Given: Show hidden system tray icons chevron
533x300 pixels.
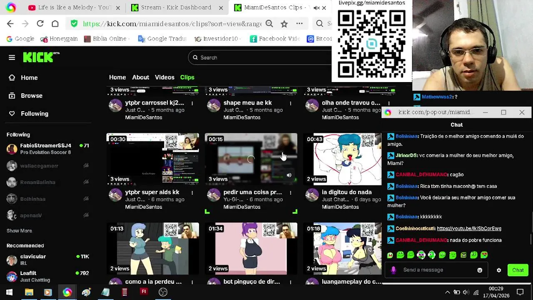Looking at the screenshot, I should coord(447,292).
